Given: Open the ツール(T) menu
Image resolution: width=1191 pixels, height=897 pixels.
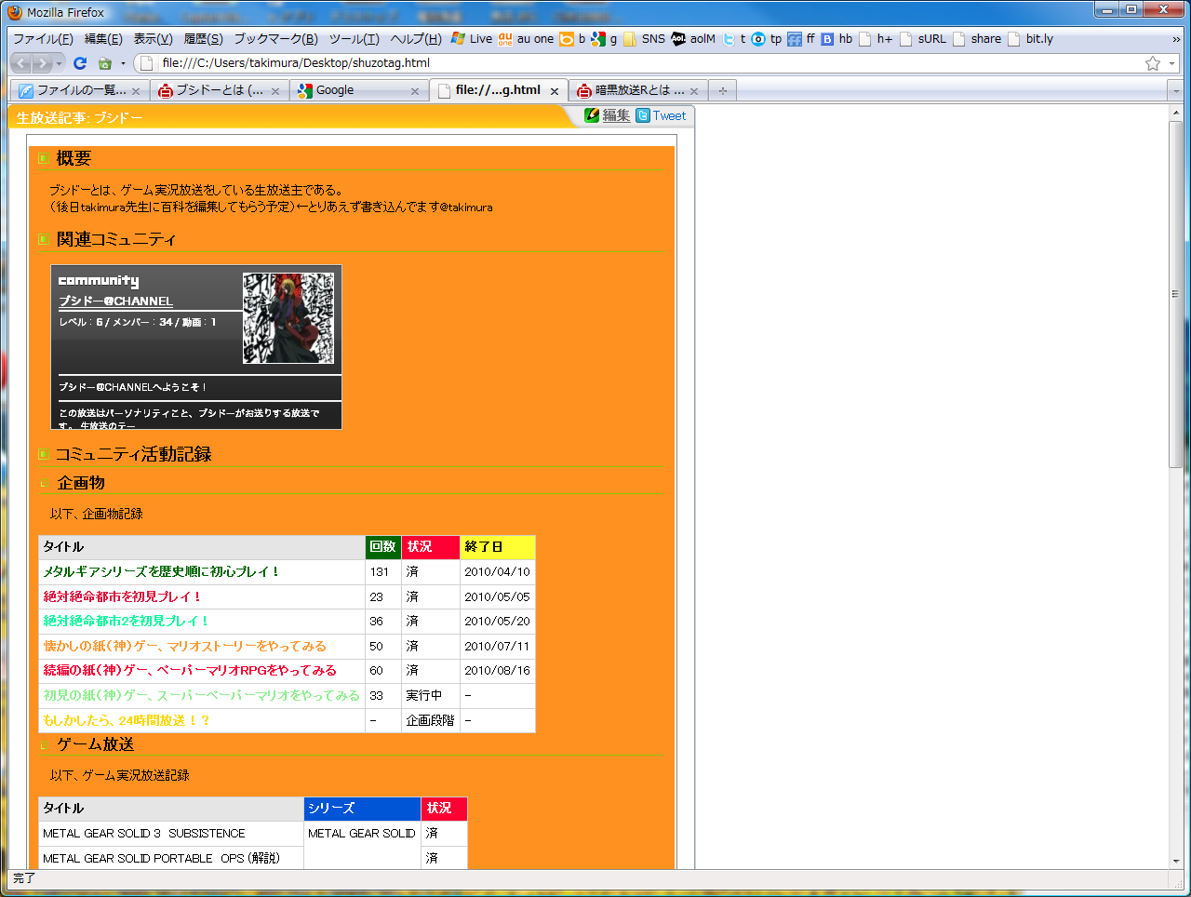Looking at the screenshot, I should (354, 39).
